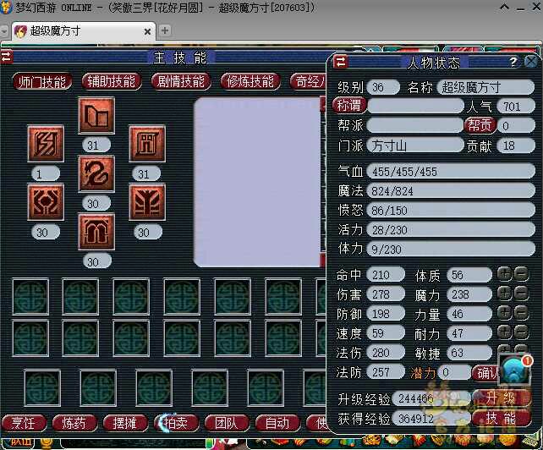The width and height of the screenshot is (543, 450).
Task: Click the blue notification avatar with badge
Action: [514, 370]
